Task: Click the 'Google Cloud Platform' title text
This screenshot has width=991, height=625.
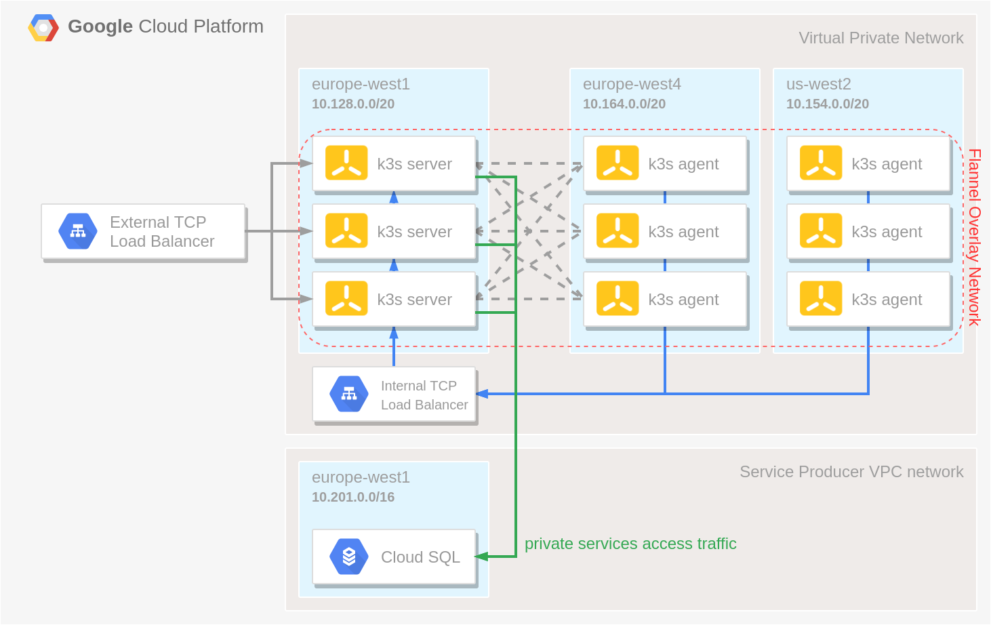Action: coord(165,26)
